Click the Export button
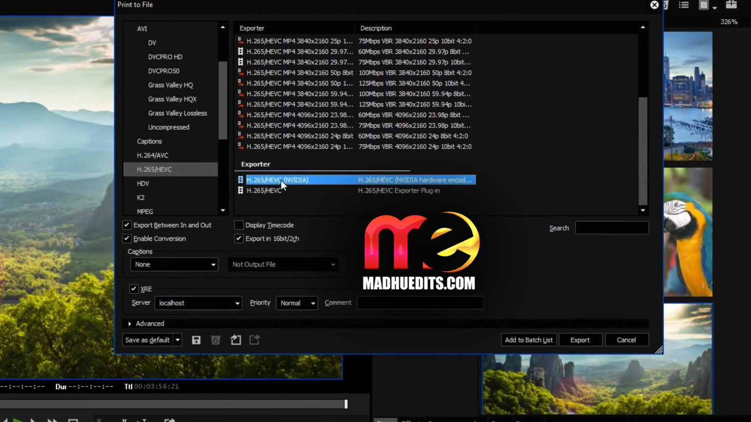The image size is (751, 422). pos(580,339)
